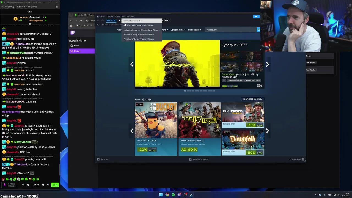Viewport: 352px width, 198px height.
Task: Choose Uplatnit kód pro peněženku služby Steam
Action: click(142, 30)
